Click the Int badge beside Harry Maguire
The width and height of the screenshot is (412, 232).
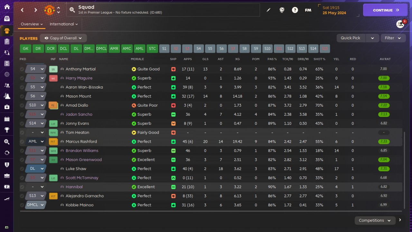tap(53, 78)
